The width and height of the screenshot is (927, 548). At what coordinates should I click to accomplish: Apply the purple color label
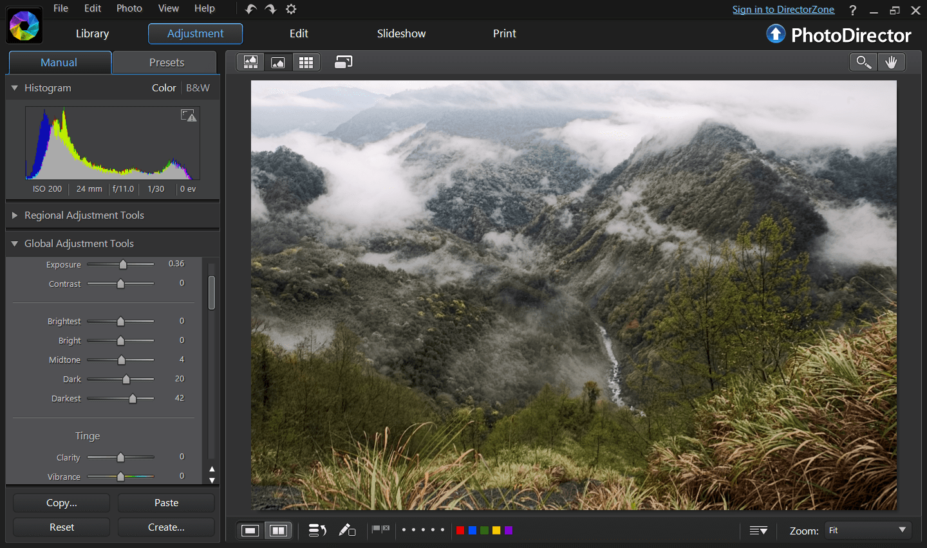tap(509, 530)
